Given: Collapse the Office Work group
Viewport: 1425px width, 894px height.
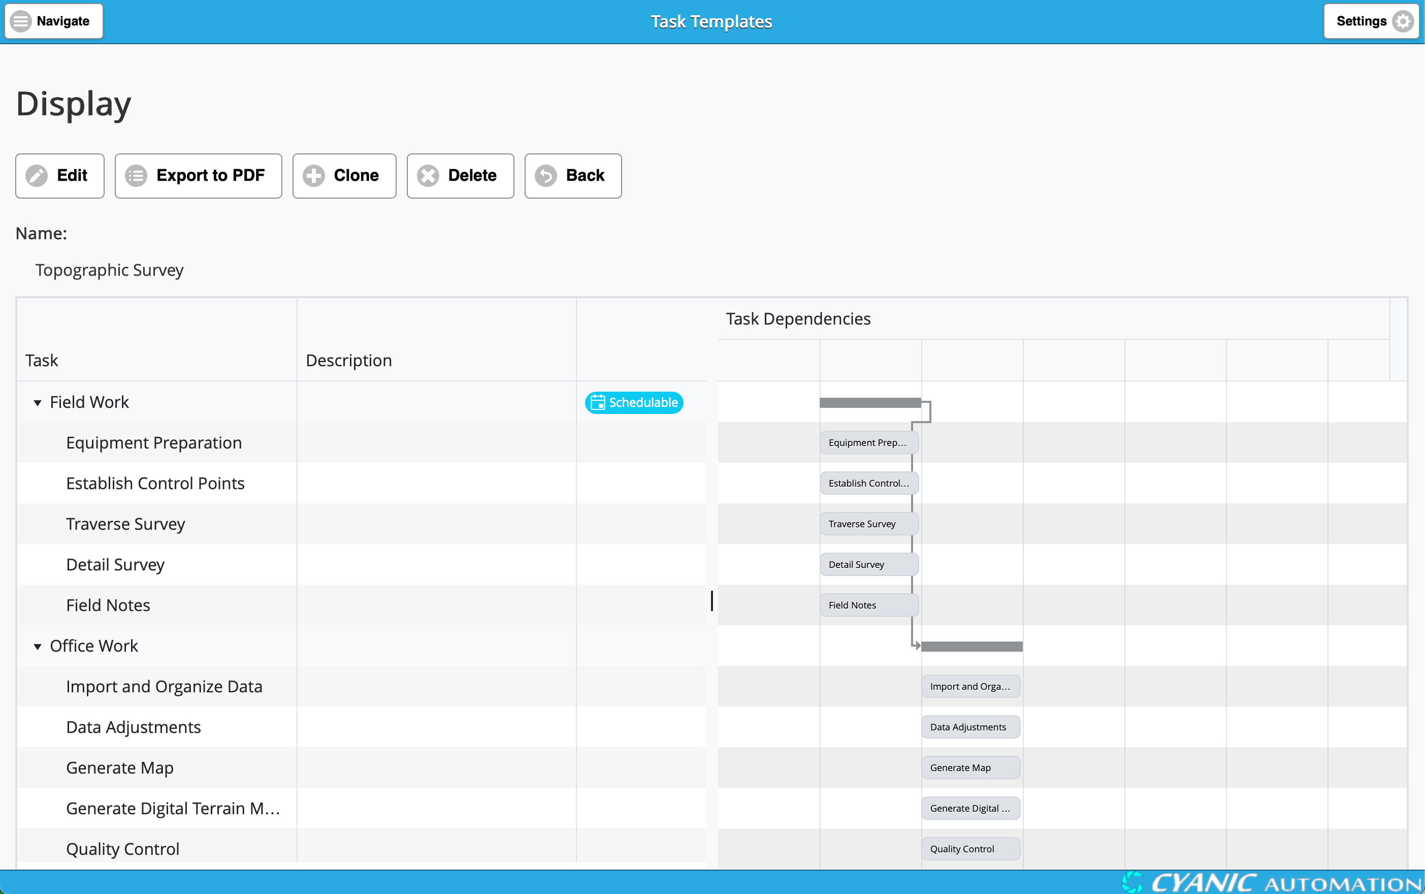Looking at the screenshot, I should coord(37,646).
